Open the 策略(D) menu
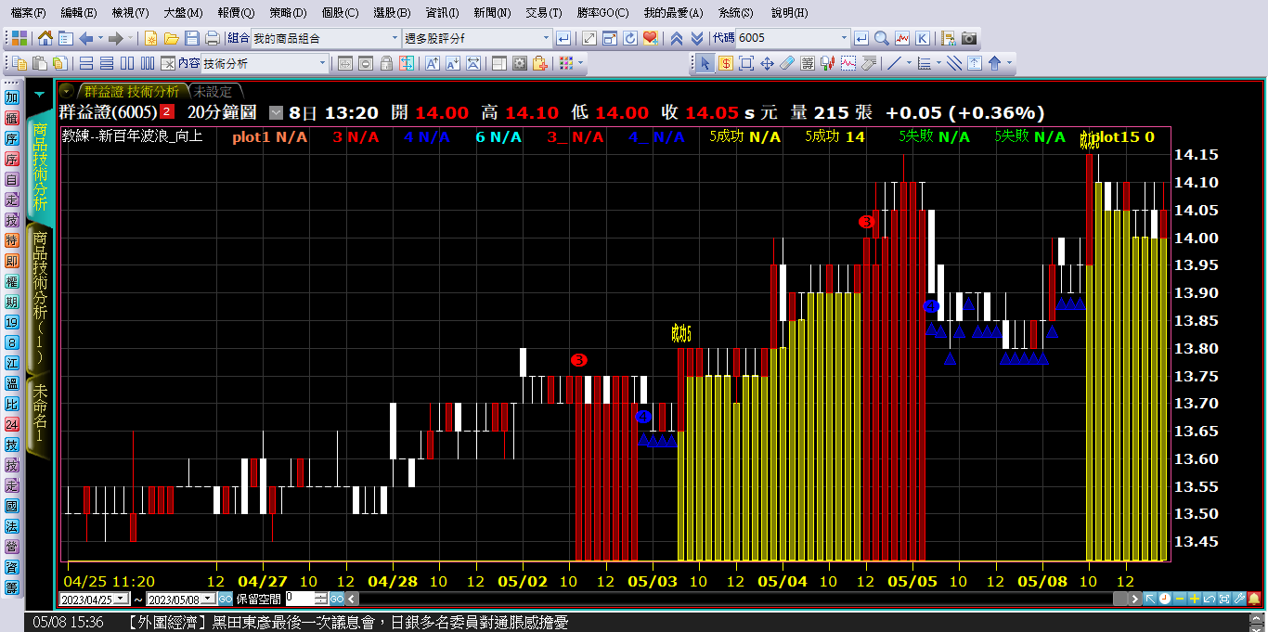The height and width of the screenshot is (632, 1268). tap(288, 13)
